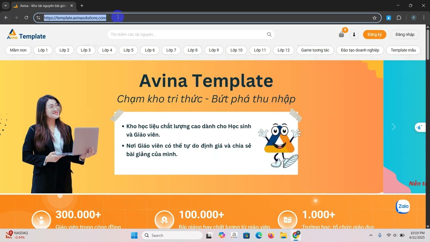Go back to the previous page
This screenshot has width=430, height=242.
tap(6, 18)
